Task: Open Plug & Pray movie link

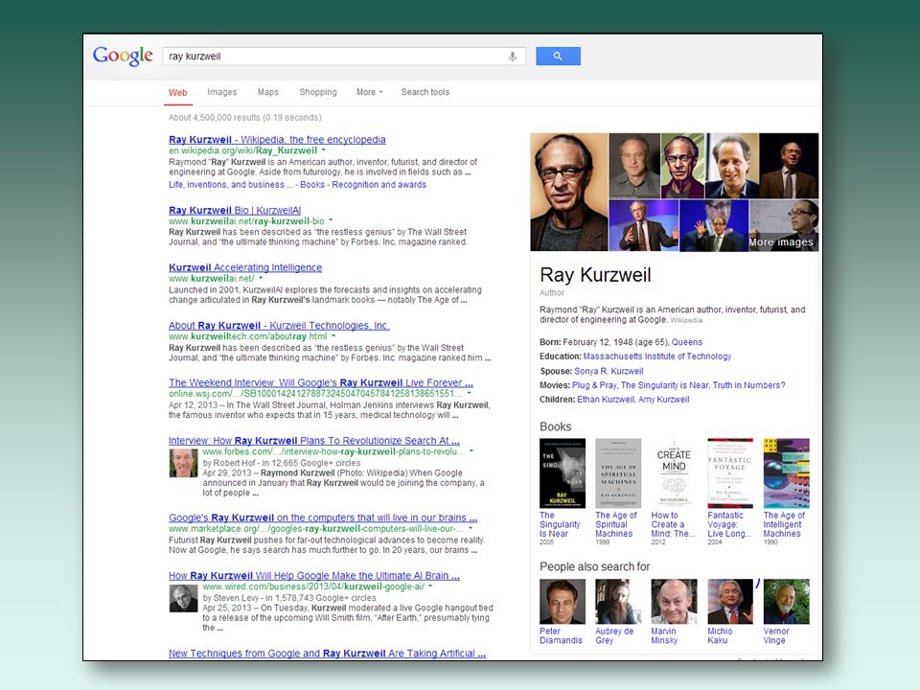Action: click(x=594, y=385)
